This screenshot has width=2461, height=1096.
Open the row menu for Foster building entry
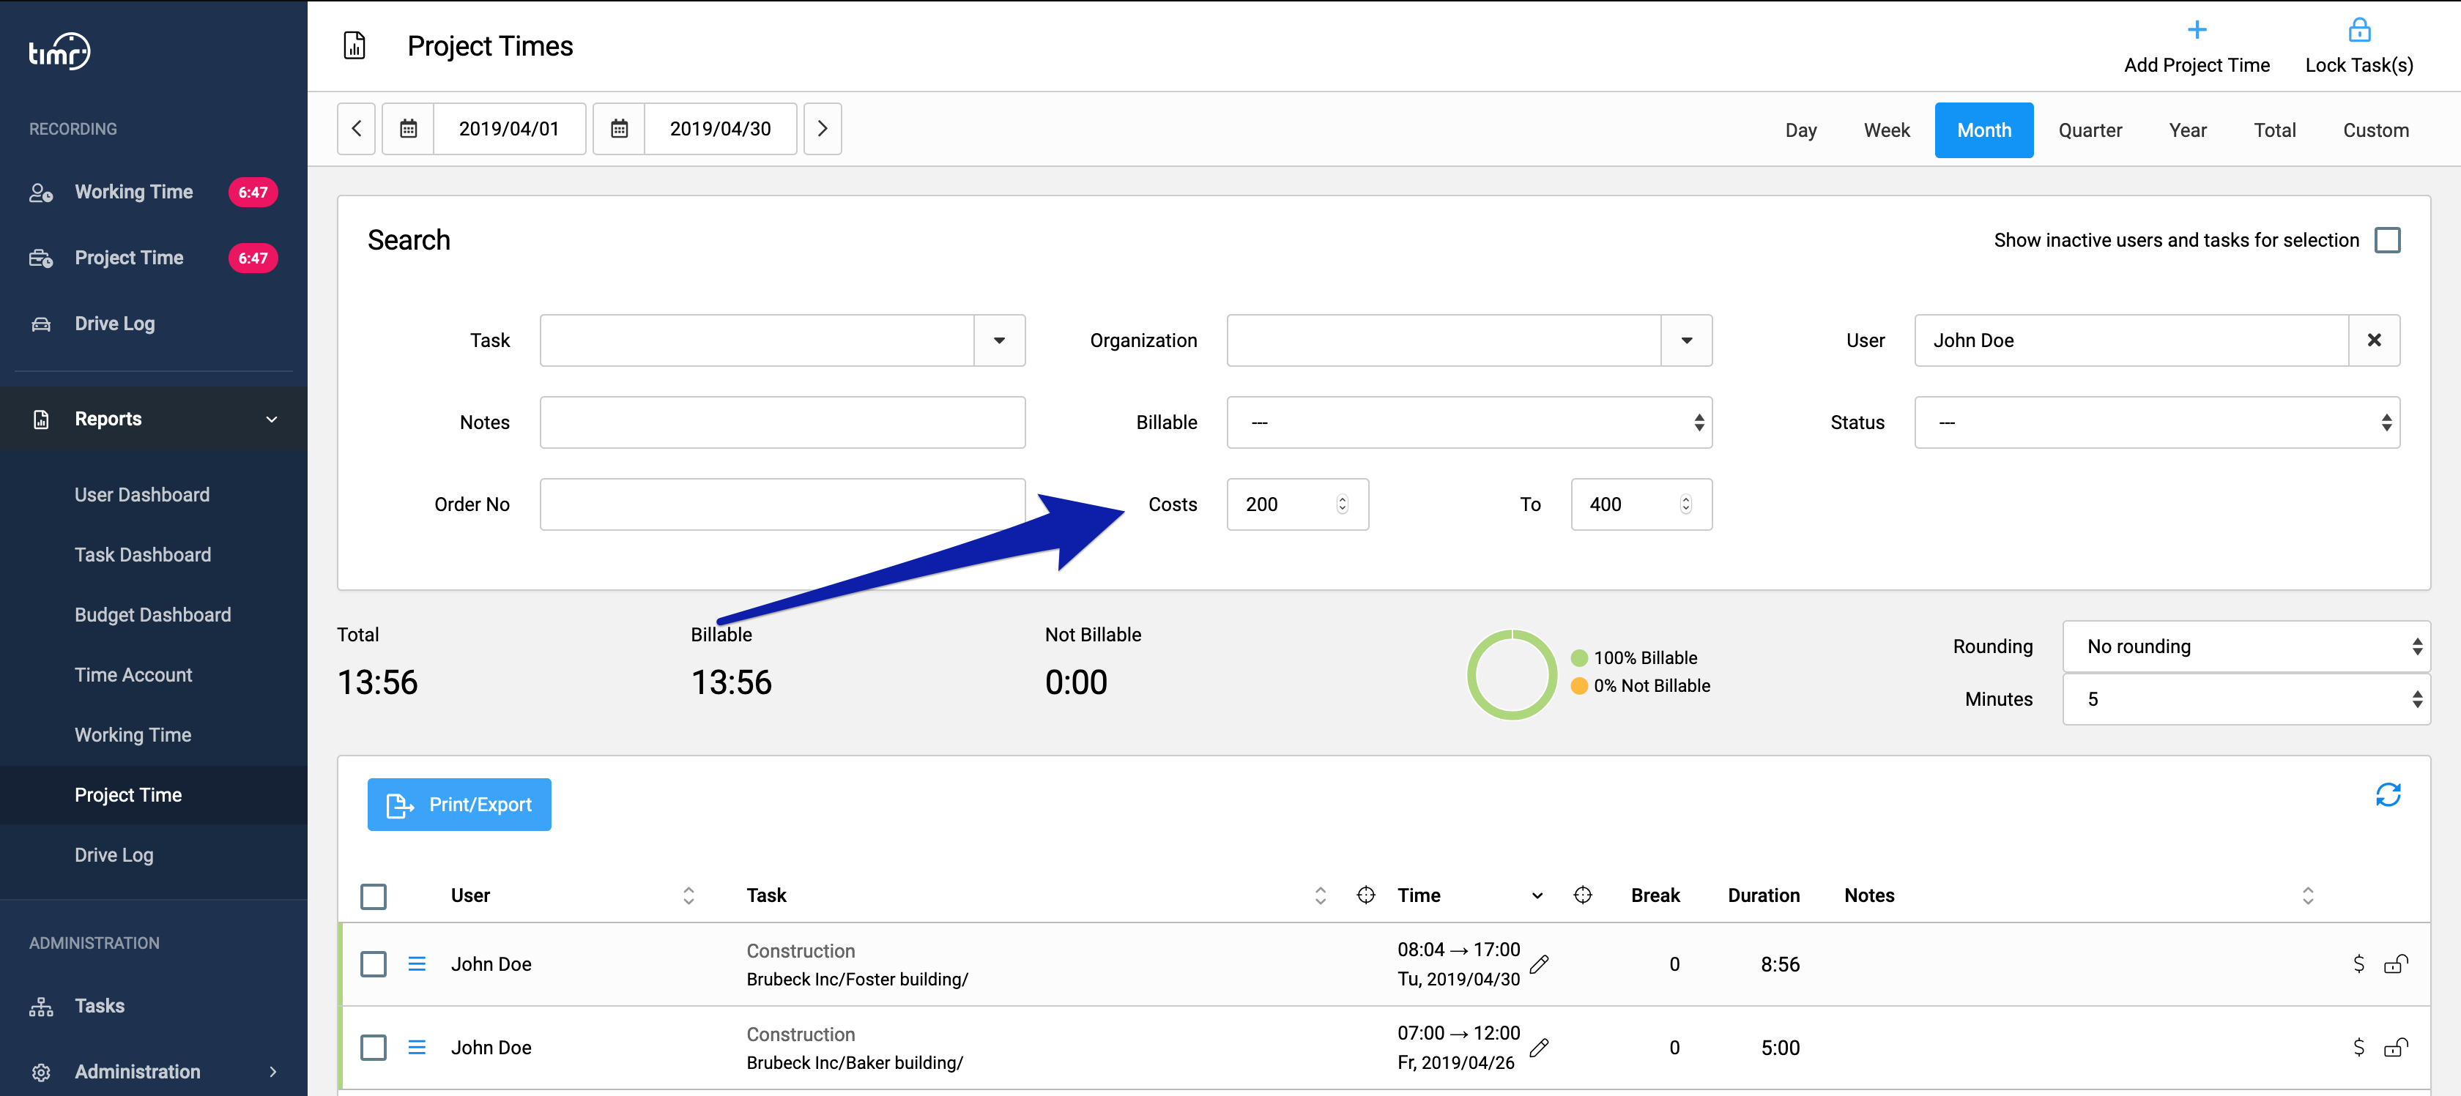pos(417,964)
